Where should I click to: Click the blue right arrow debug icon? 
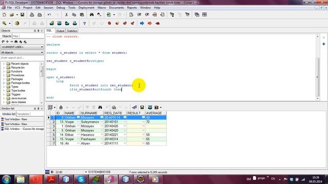point(142,23)
